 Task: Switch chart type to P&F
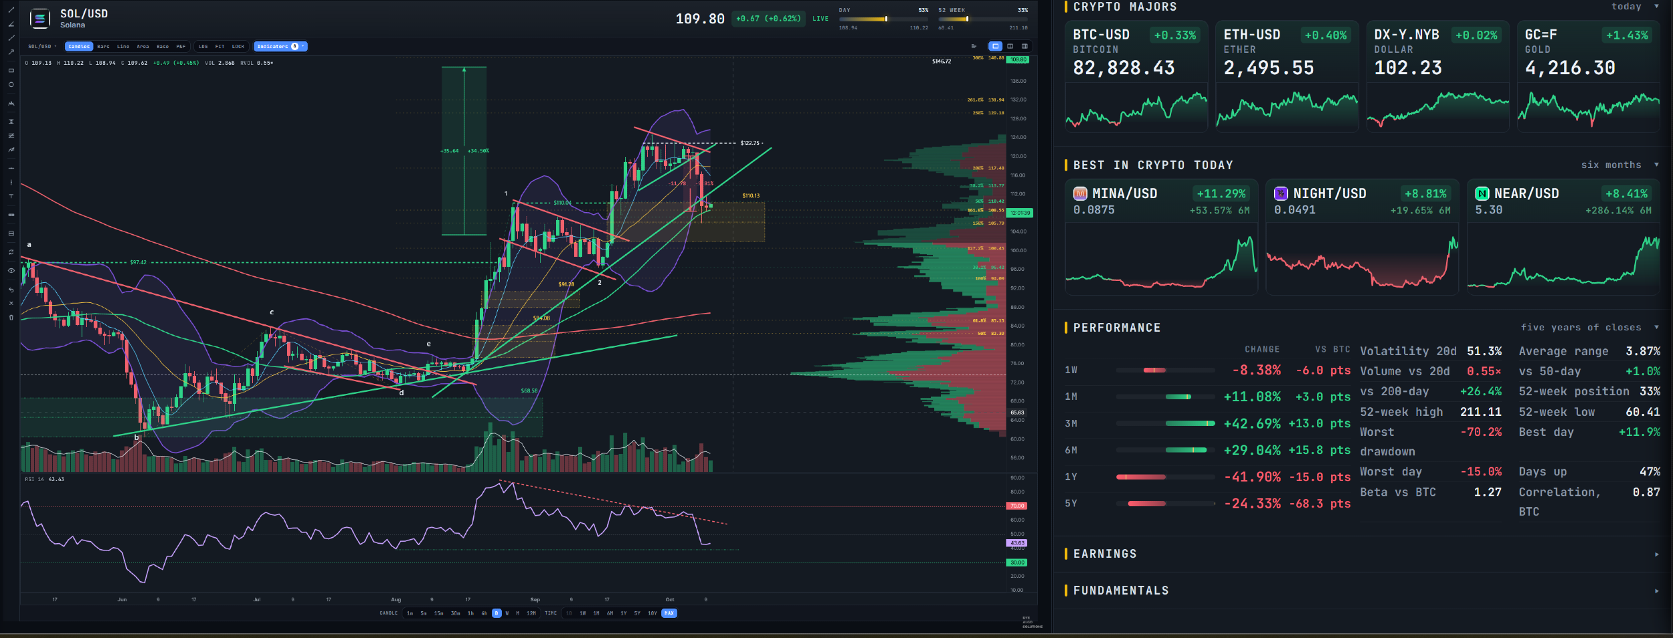pos(181,47)
